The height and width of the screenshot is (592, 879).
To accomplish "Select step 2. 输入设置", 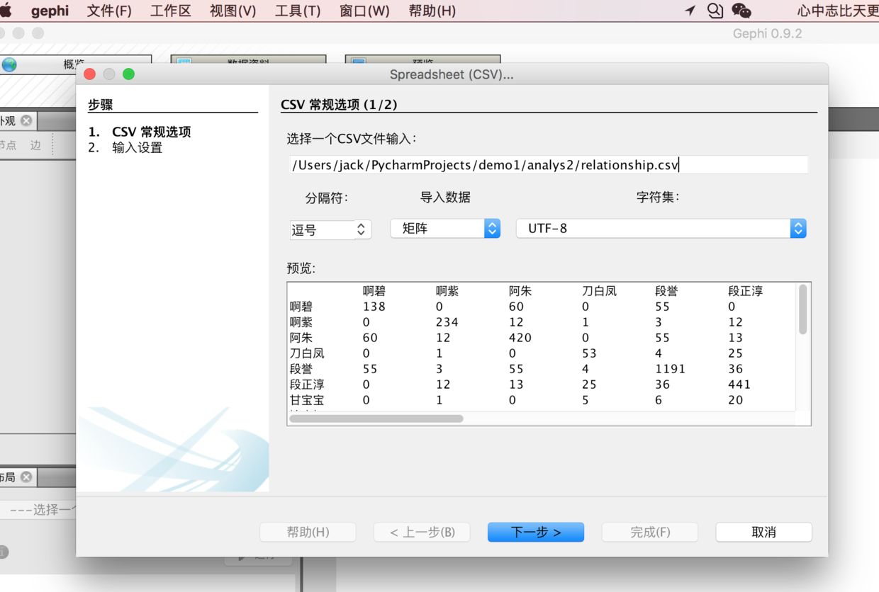I will pyautogui.click(x=125, y=147).
